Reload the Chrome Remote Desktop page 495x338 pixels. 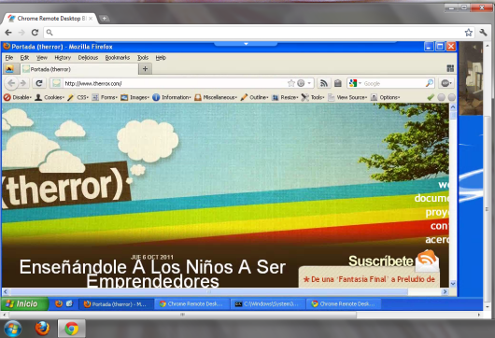[x=35, y=32]
